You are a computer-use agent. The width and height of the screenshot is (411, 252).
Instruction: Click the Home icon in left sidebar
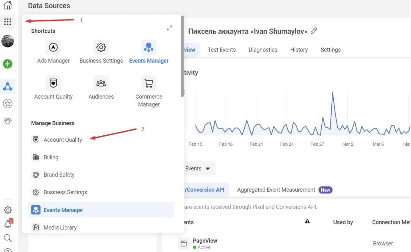click(8, 5)
